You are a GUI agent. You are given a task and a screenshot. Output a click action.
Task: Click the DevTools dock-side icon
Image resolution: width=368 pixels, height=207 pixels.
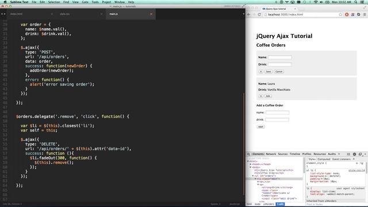361,154
